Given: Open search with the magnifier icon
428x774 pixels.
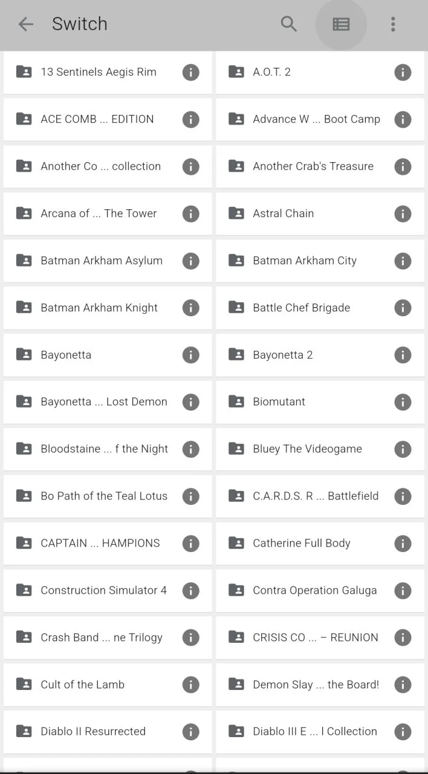Looking at the screenshot, I should [x=289, y=24].
